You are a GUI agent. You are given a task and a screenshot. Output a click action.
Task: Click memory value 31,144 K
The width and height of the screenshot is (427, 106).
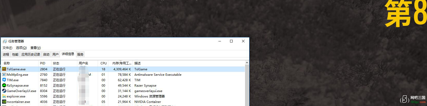[124, 91]
